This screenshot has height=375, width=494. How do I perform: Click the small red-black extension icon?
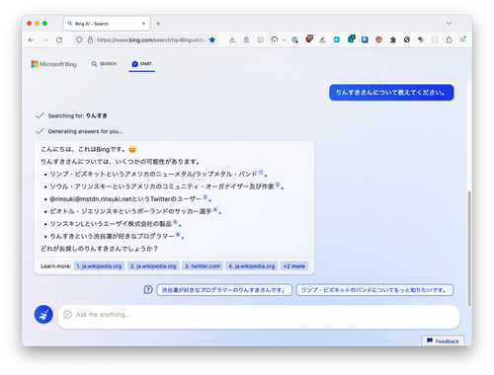tap(421, 39)
